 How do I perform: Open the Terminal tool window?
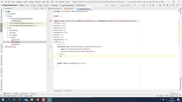pyautogui.click(x=7, y=93)
